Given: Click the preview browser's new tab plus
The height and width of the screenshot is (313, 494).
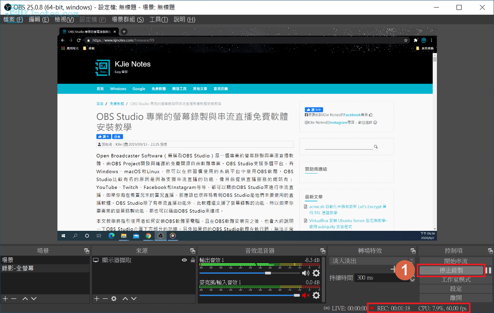Looking at the screenshot, I should point(124,32).
